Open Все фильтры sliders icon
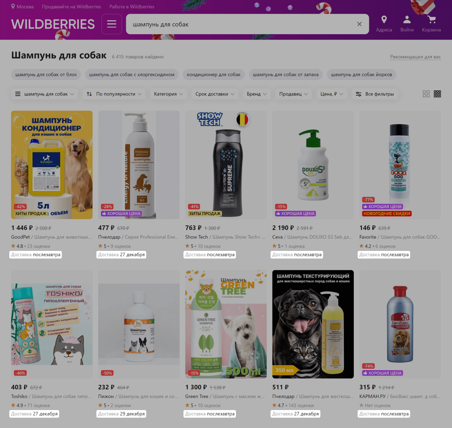 358,94
